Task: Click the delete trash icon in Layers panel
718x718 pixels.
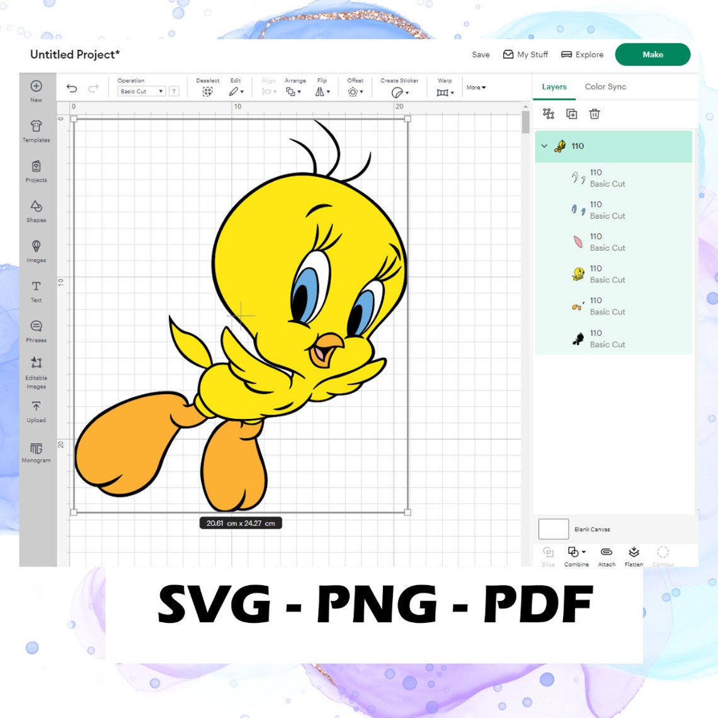Action: pyautogui.click(x=594, y=114)
